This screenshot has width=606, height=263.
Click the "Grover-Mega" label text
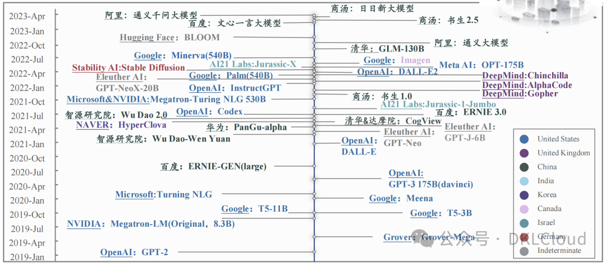tap(448, 237)
